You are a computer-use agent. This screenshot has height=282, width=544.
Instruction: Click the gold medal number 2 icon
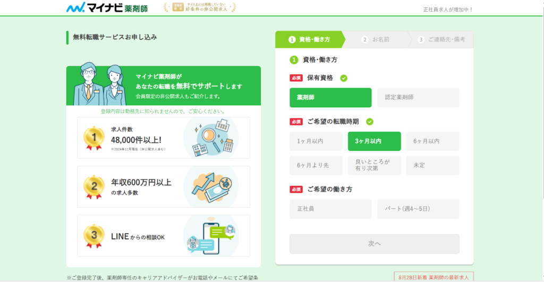pos(93,186)
